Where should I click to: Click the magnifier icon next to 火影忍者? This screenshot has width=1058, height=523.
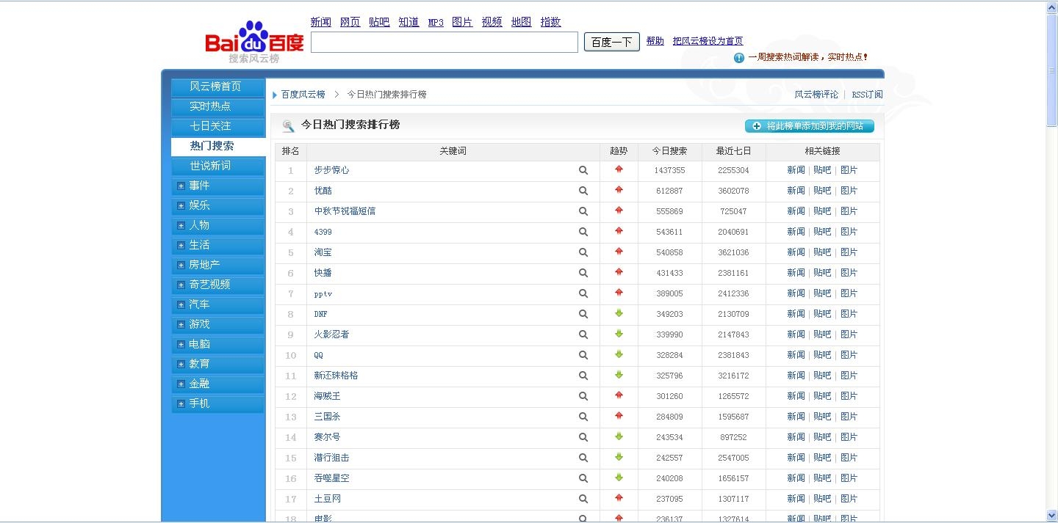[583, 334]
